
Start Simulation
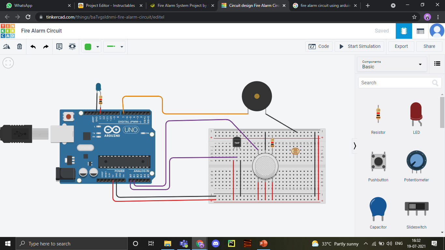tap(360, 46)
